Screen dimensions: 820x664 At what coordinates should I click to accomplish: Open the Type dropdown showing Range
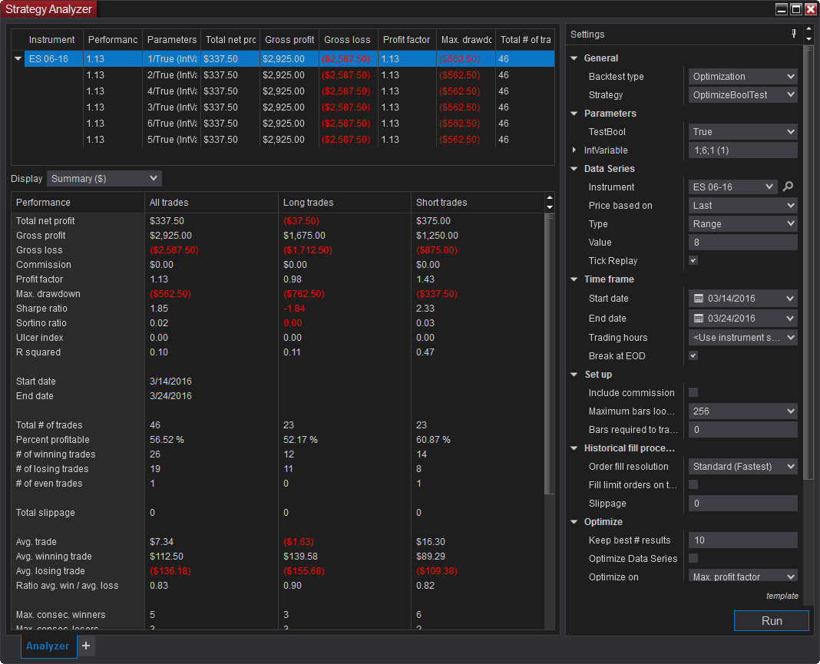[742, 224]
